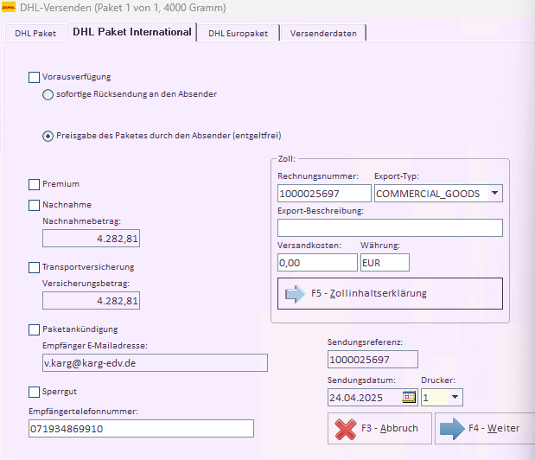
Task: Click the Versicherungsbetrag amount field
Action: [x=91, y=301]
